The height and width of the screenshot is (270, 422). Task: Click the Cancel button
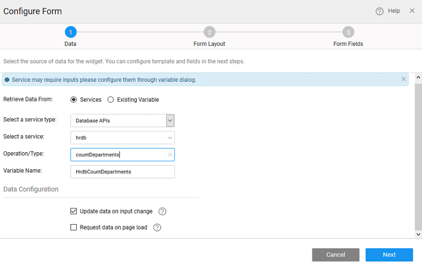pyautogui.click(x=336, y=255)
